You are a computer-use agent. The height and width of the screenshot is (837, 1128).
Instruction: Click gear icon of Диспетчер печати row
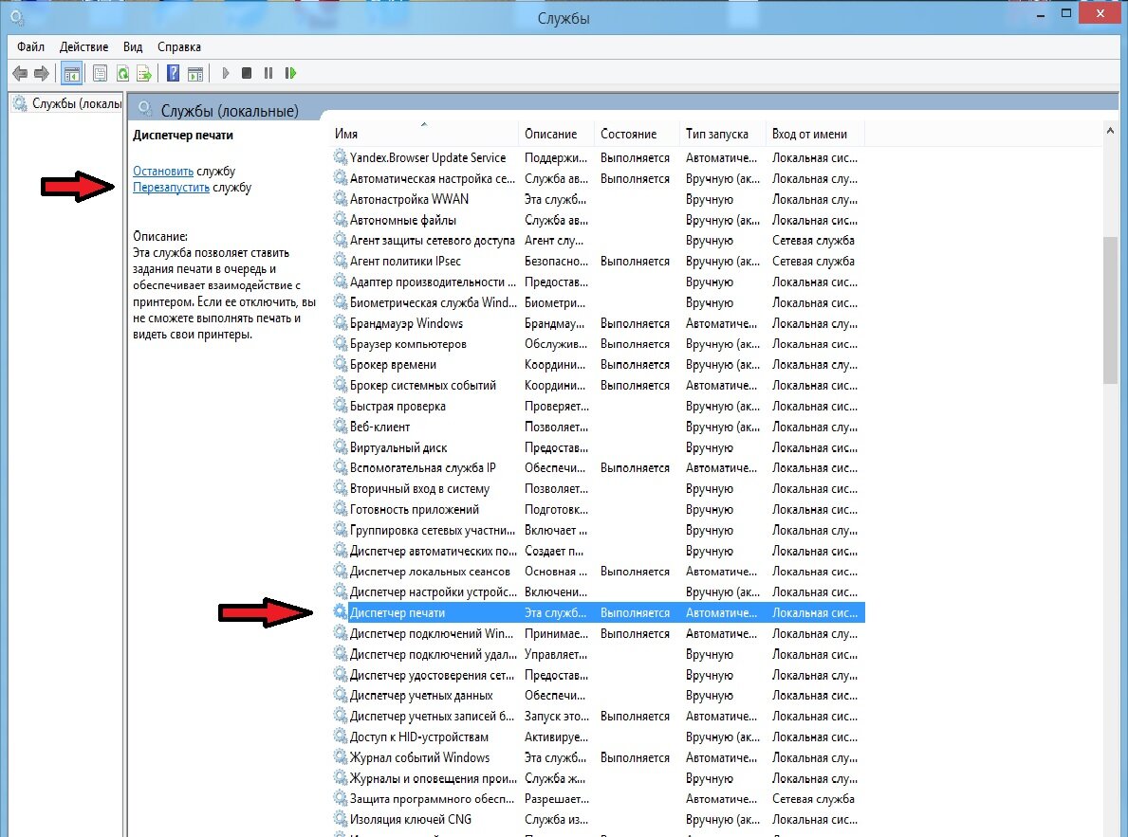341,612
